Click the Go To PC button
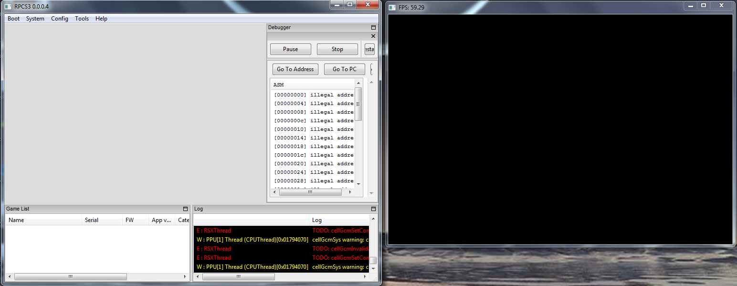The height and width of the screenshot is (286, 737). pyautogui.click(x=345, y=69)
